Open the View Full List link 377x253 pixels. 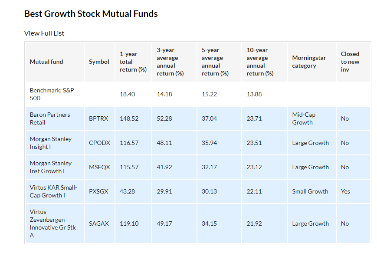44,33
